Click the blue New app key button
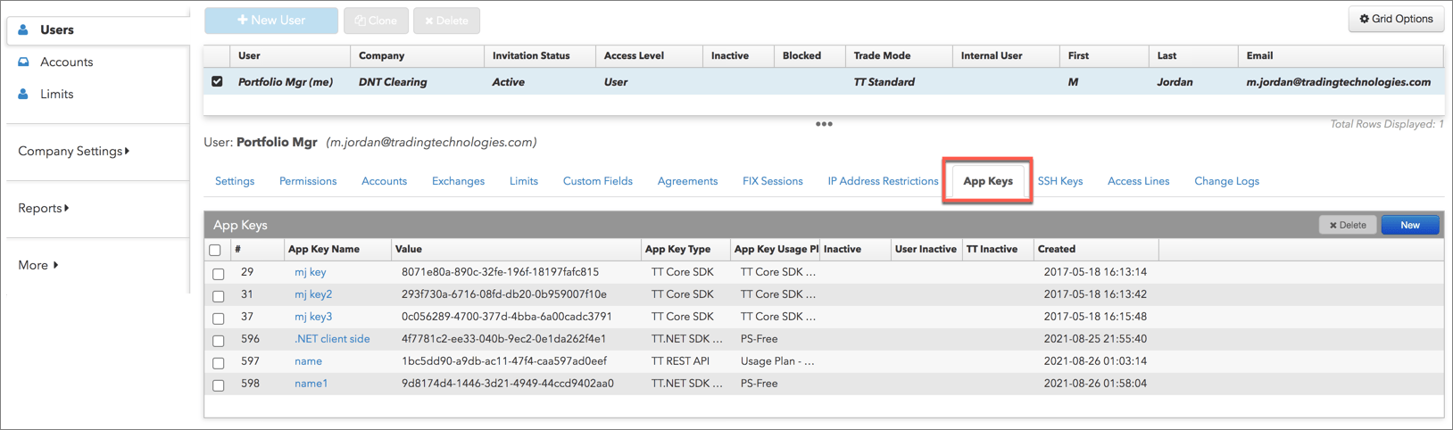 pos(1410,225)
